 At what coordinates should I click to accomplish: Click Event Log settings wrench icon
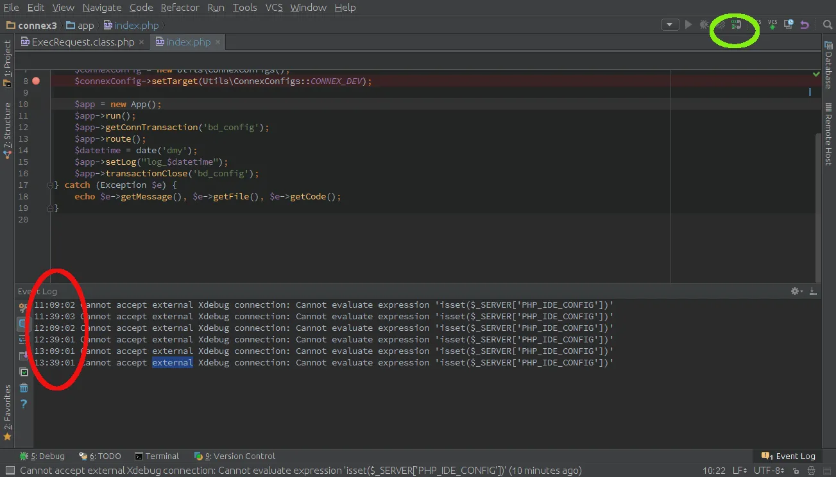(24, 307)
